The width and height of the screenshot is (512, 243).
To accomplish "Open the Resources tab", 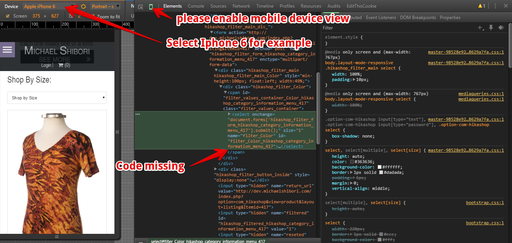I will tap(311, 6).
